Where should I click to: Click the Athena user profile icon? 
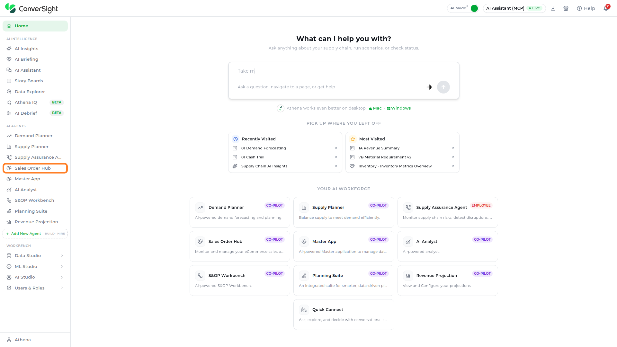click(9, 340)
